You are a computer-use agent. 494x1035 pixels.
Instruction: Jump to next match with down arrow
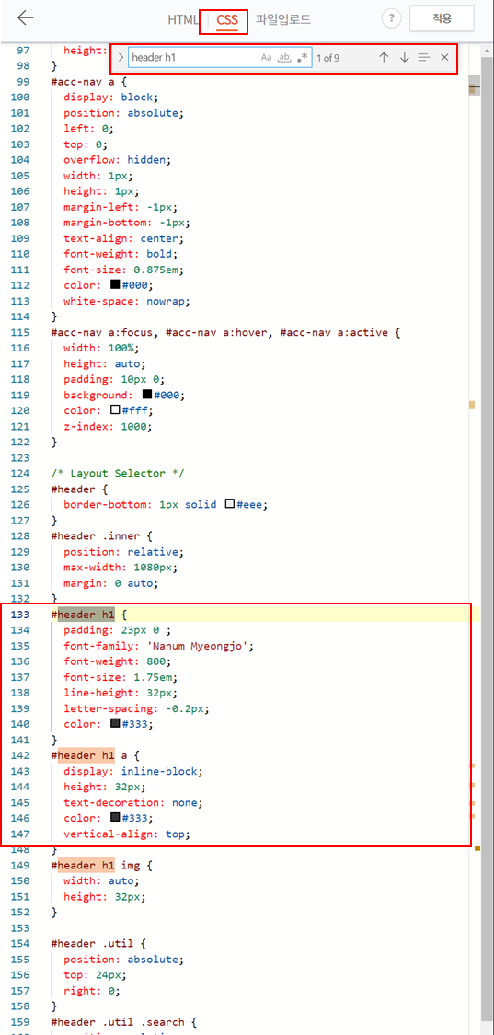[x=404, y=57]
